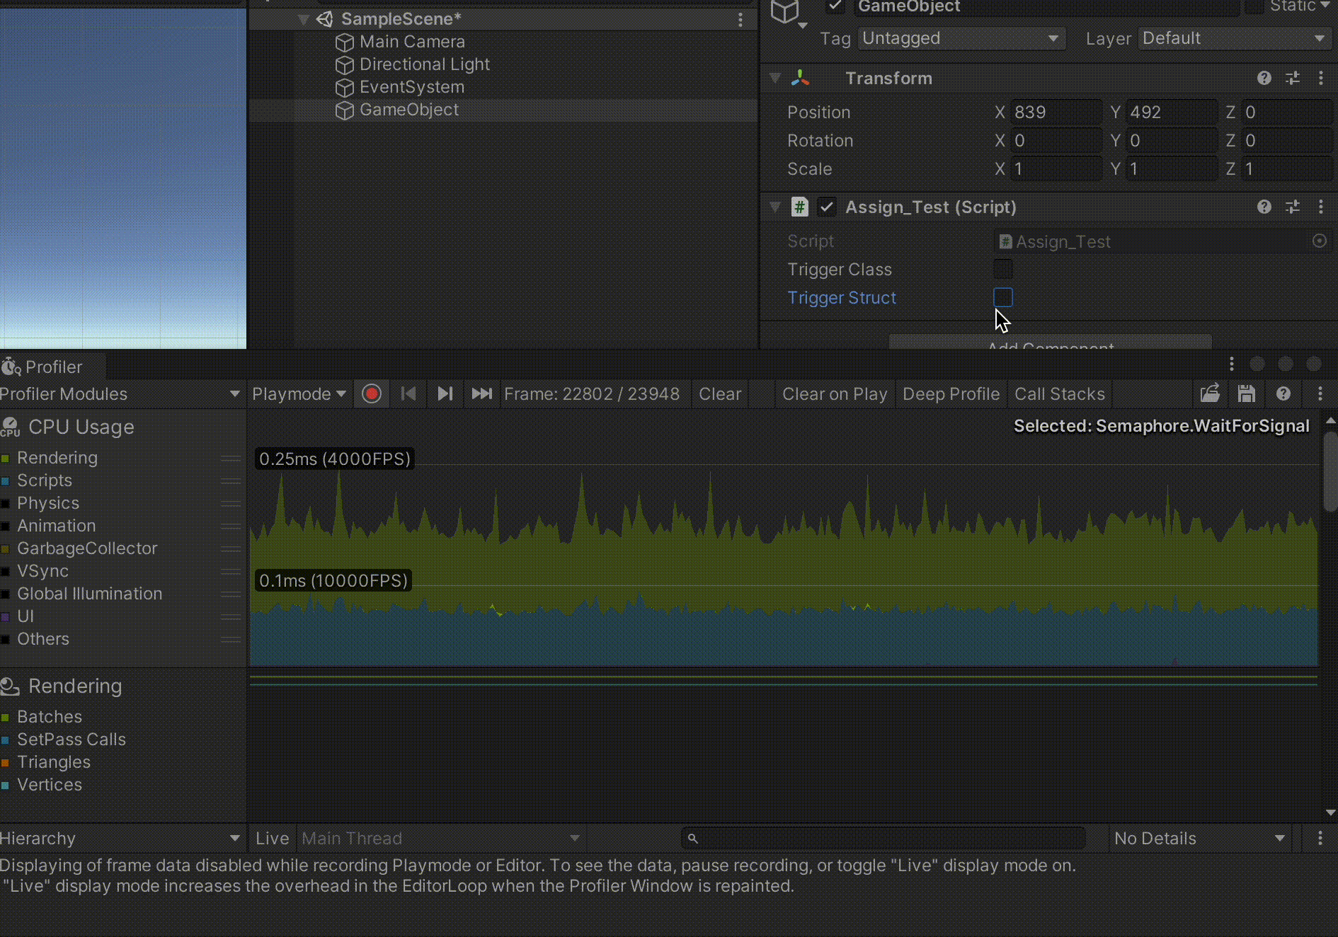Toggle the VSync CPU category
The height and width of the screenshot is (937, 1338).
(x=6, y=572)
